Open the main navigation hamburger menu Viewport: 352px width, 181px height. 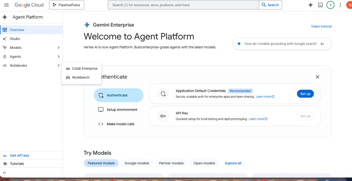6,5
